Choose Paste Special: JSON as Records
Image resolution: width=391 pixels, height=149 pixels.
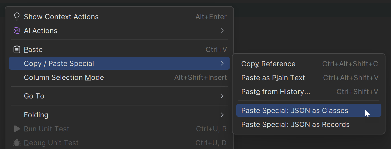[295, 125]
